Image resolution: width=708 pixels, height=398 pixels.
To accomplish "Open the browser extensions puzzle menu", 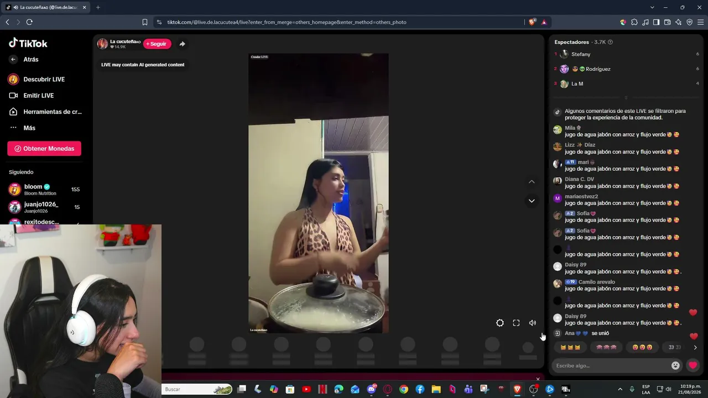I will [634, 22].
